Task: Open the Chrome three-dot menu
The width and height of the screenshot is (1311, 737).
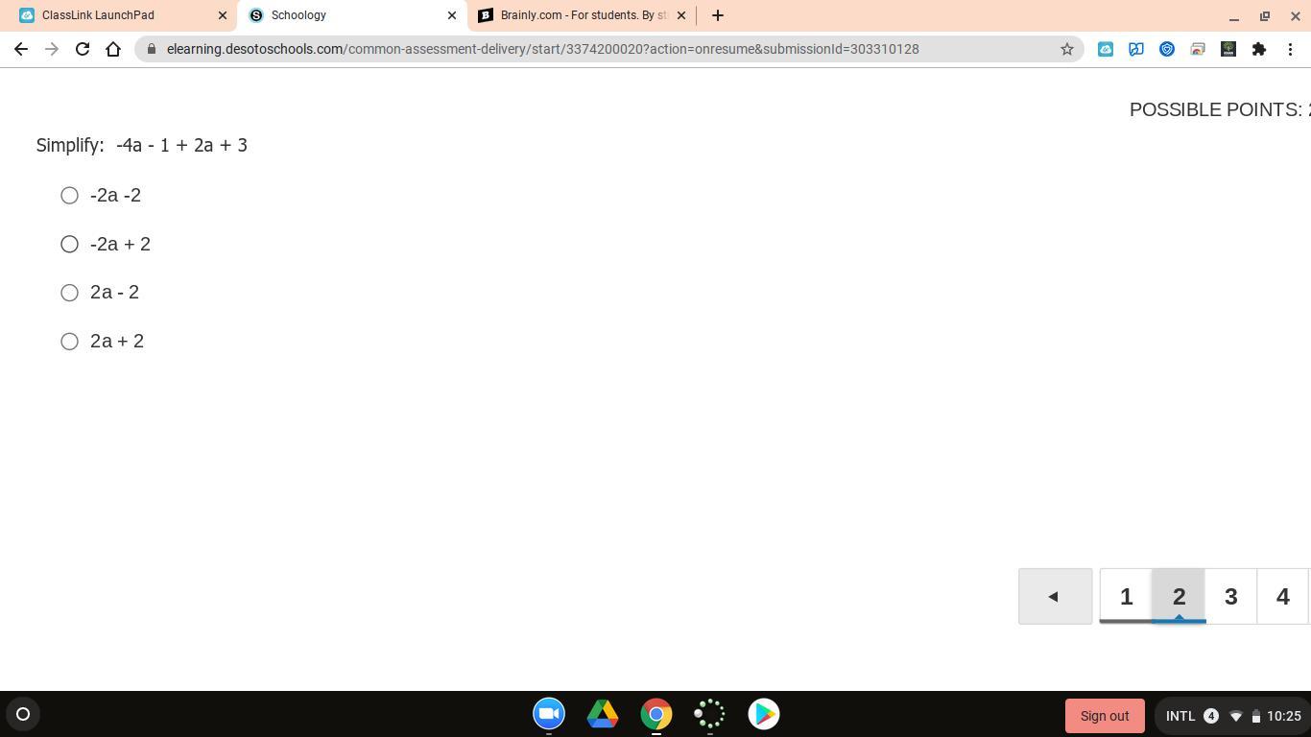Action: 1290,49
